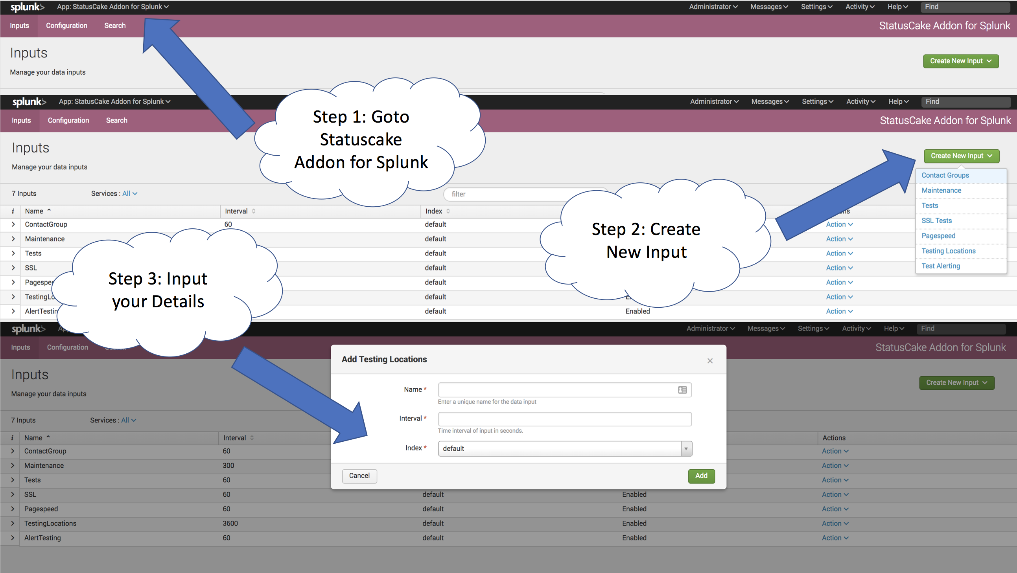Image resolution: width=1017 pixels, height=573 pixels.
Task: Click the Name column sort arrow
Action: tap(49, 210)
